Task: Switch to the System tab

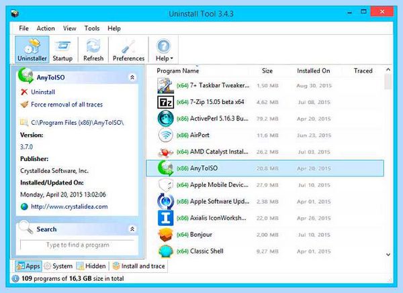Action: 58,266
